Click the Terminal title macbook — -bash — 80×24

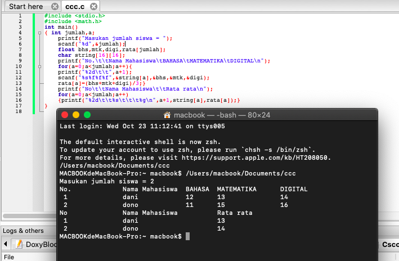coord(222,115)
